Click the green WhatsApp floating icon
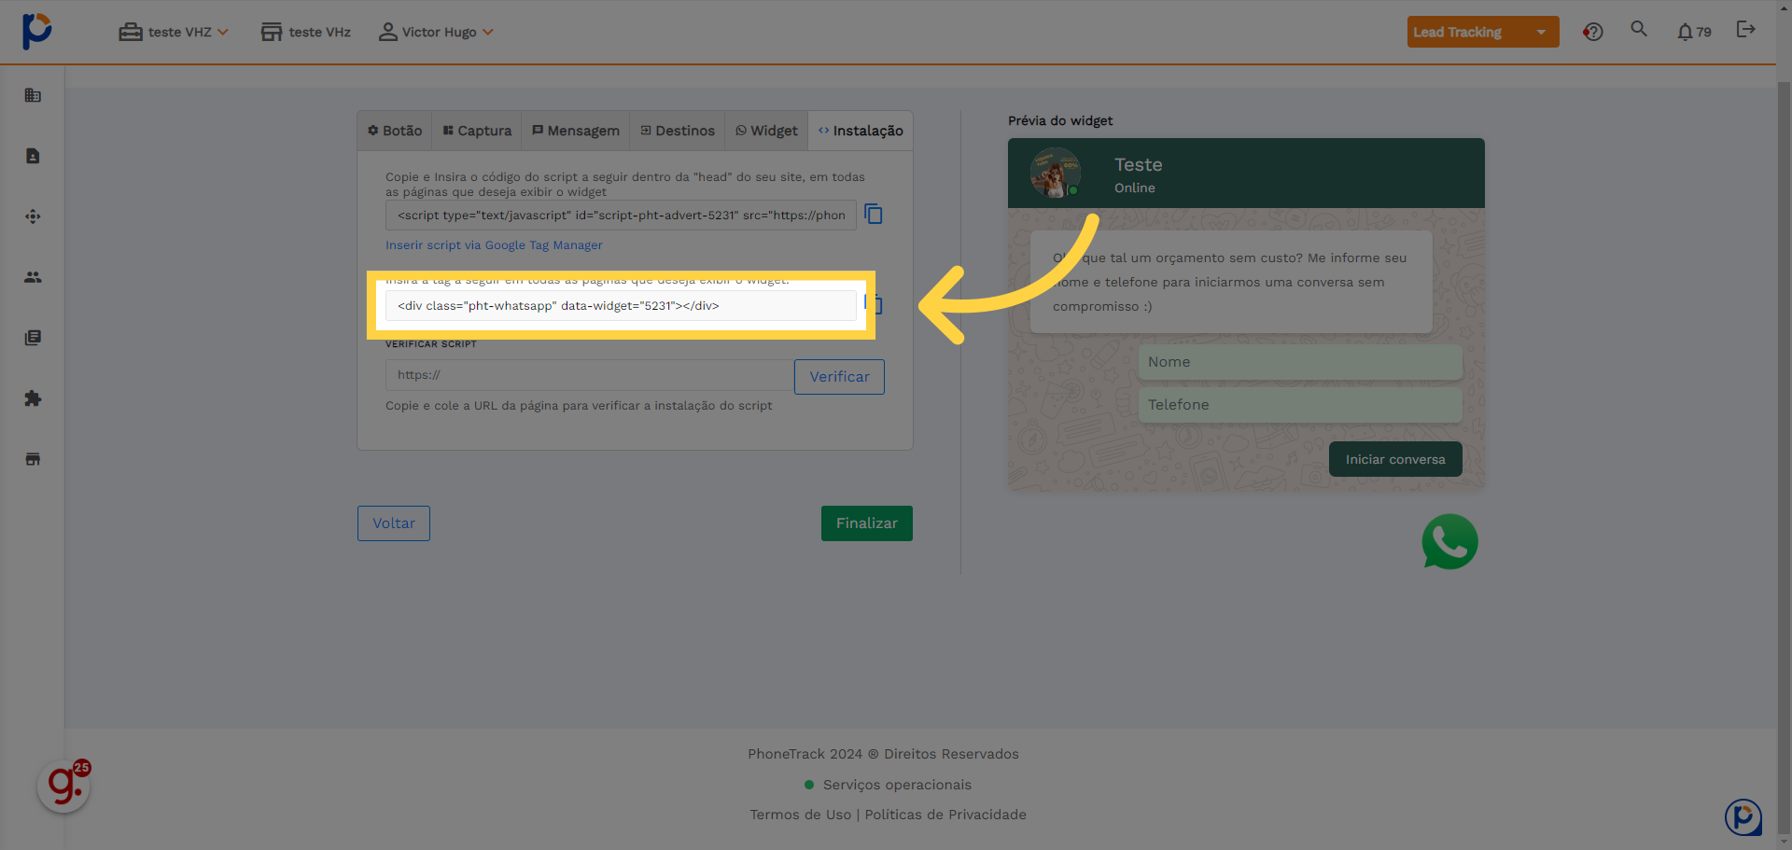This screenshot has width=1792, height=850. click(x=1449, y=541)
